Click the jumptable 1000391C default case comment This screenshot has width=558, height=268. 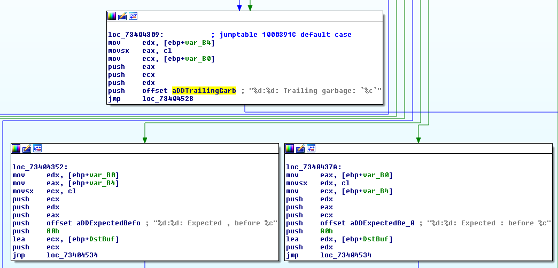285,35
